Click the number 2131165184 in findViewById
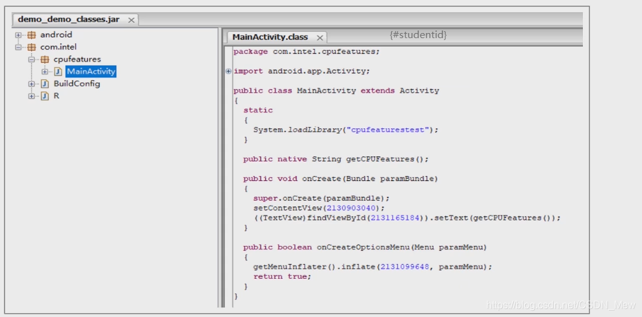This screenshot has height=317, width=642. tap(395, 218)
